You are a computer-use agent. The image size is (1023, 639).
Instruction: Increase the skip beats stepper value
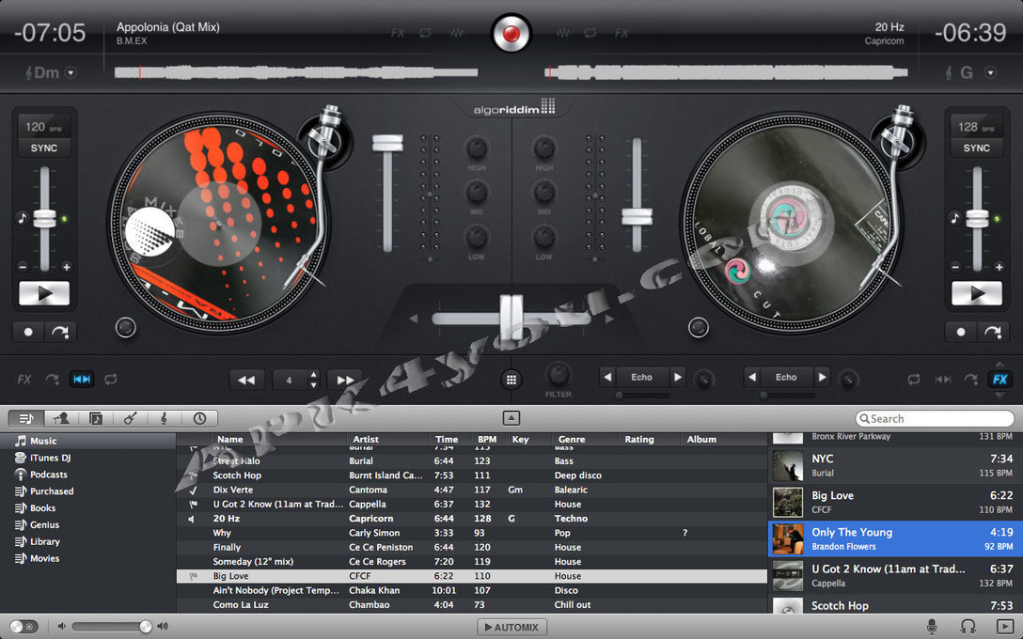314,374
